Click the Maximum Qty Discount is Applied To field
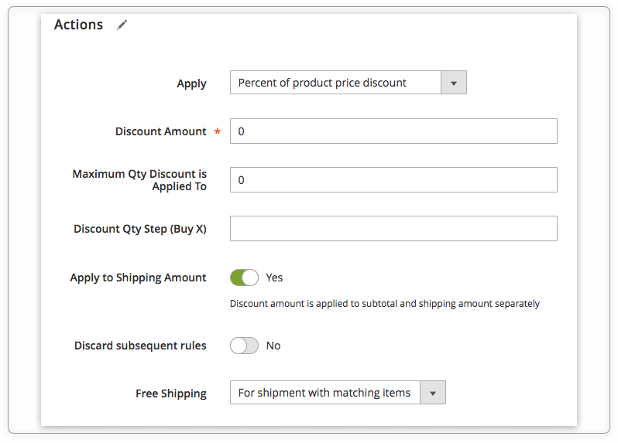This screenshot has height=443, width=618. (393, 180)
